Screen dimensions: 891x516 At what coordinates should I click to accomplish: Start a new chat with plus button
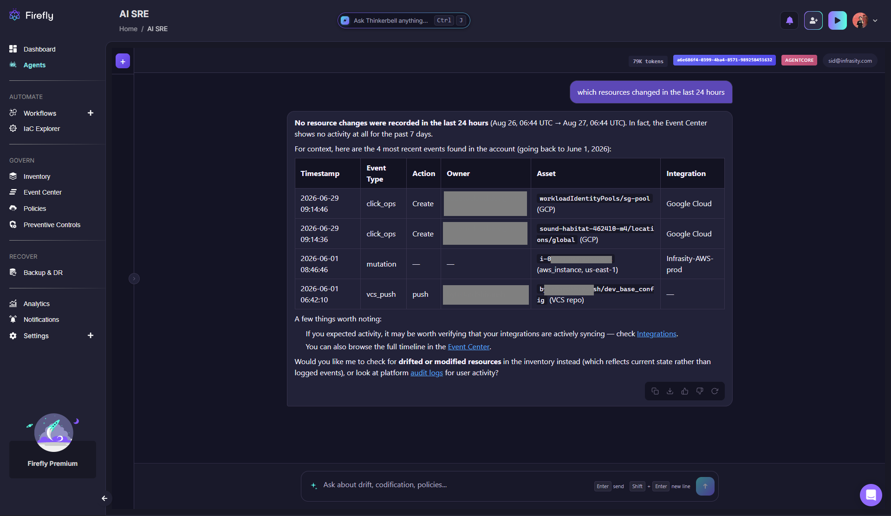point(123,61)
